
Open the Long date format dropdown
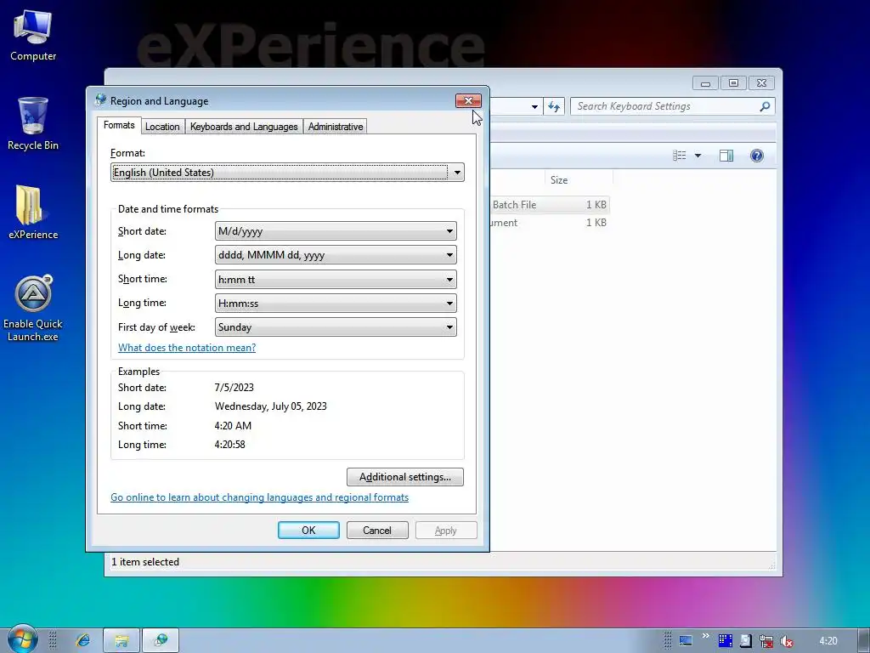336,255
